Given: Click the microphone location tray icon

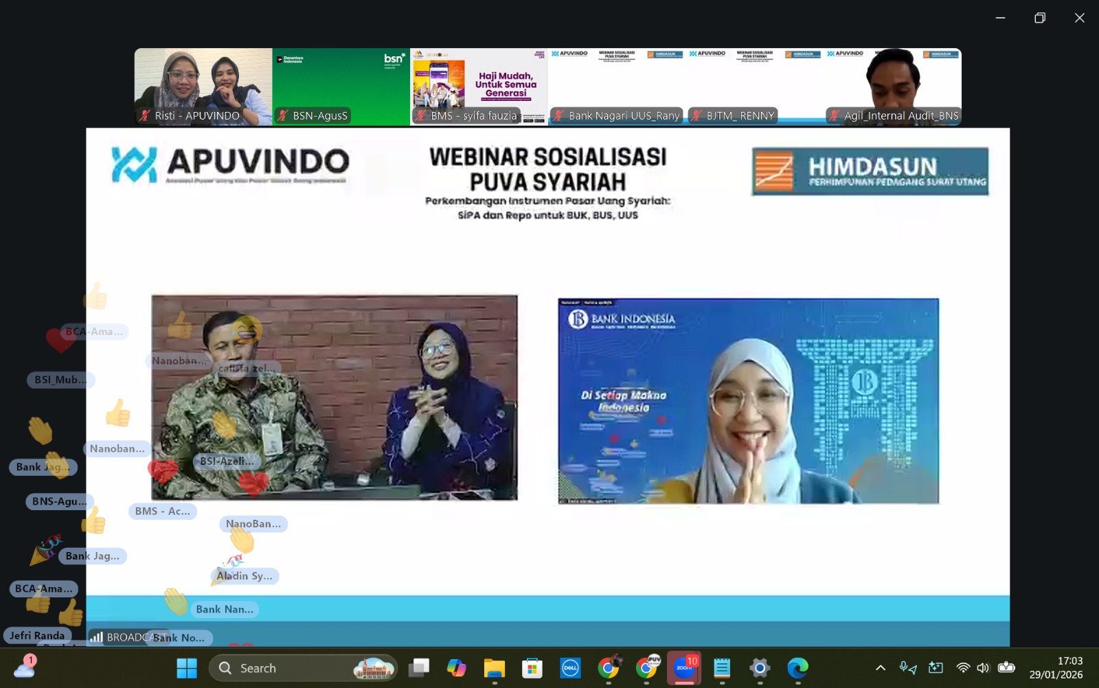Looking at the screenshot, I should pyautogui.click(x=908, y=668).
